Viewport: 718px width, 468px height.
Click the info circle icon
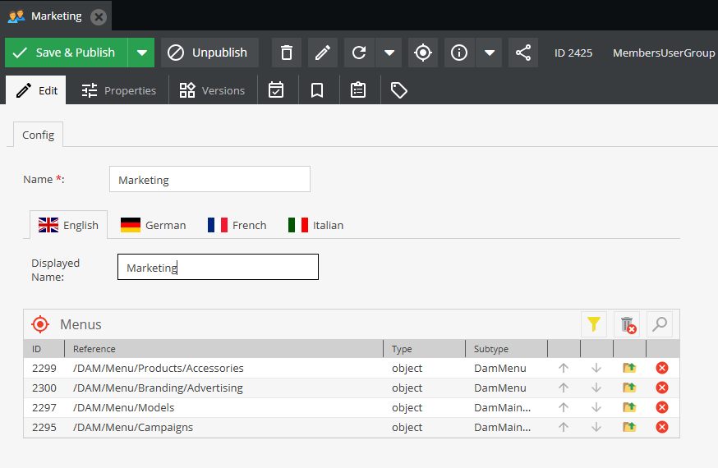click(x=459, y=53)
